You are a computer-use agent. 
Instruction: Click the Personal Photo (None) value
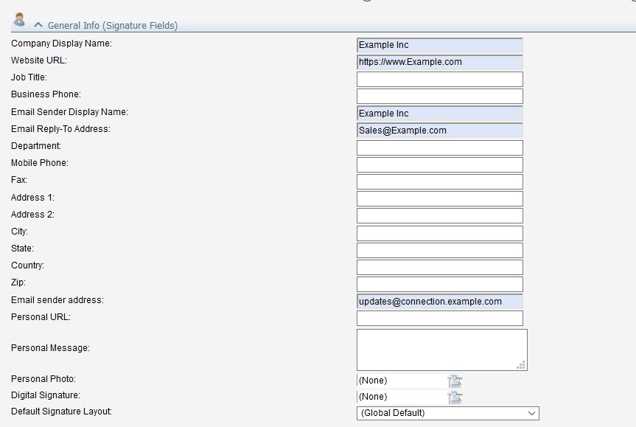[x=373, y=381]
